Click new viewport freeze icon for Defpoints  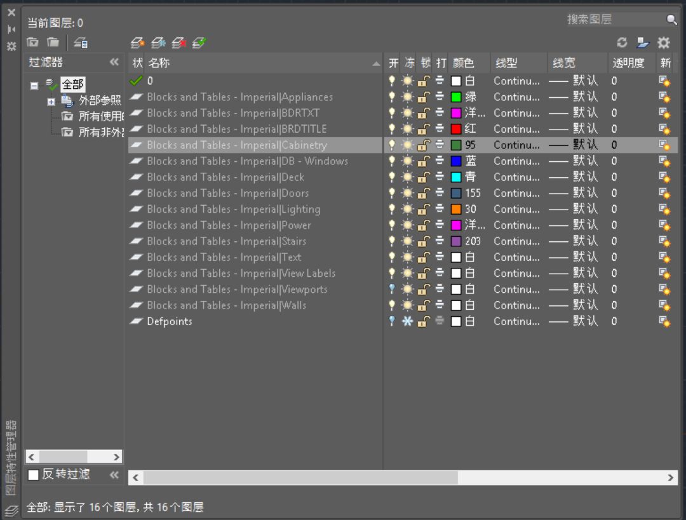(664, 321)
